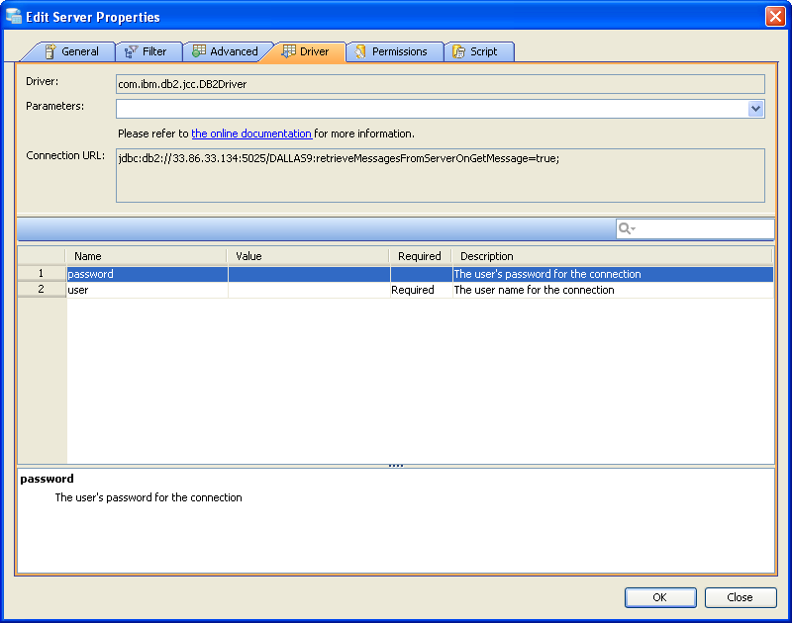Click the Value cell for password
Viewport: 792px width, 623px height.
click(x=309, y=274)
